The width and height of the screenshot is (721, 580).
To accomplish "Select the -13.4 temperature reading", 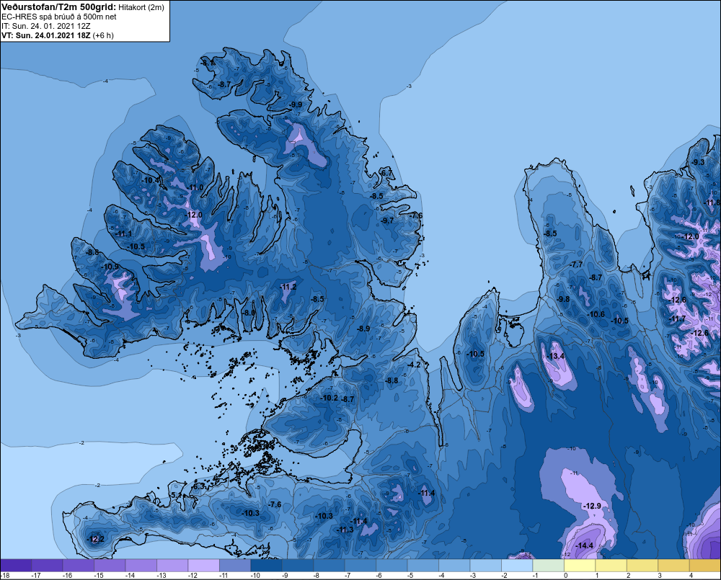I will click(556, 356).
